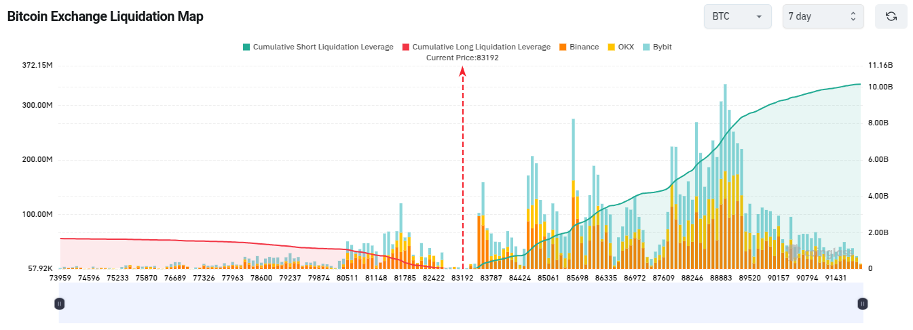Viewport: 913px width, 330px height.
Task: Click x-axis label 88883
Action: [x=721, y=277]
